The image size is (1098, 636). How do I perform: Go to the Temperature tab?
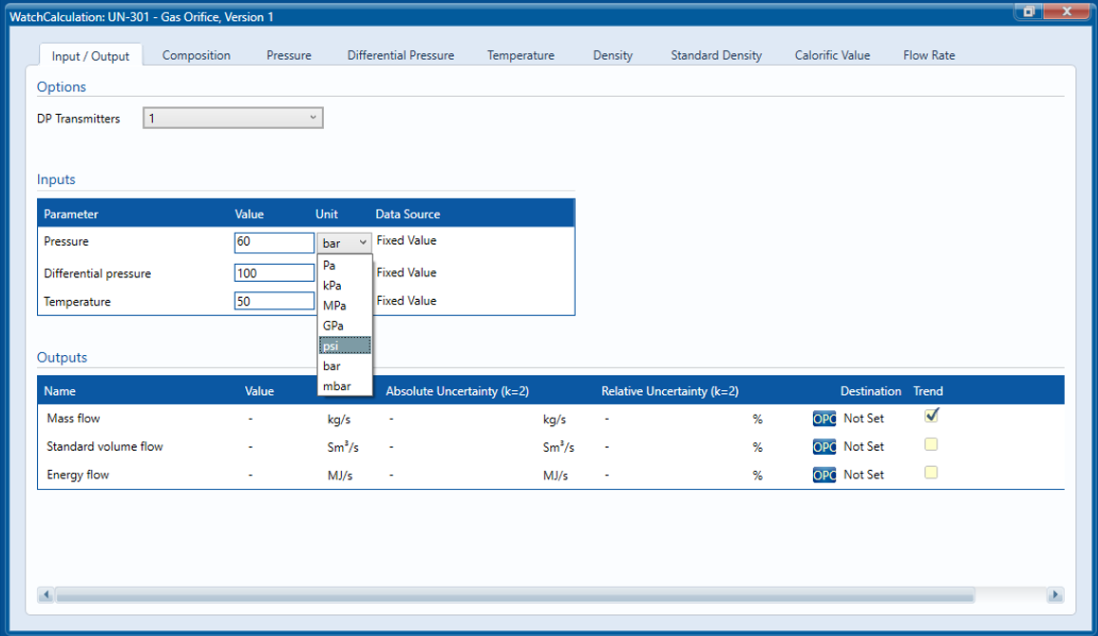coord(521,55)
